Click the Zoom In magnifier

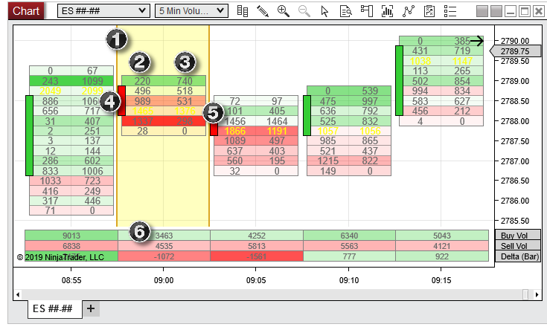click(x=284, y=11)
